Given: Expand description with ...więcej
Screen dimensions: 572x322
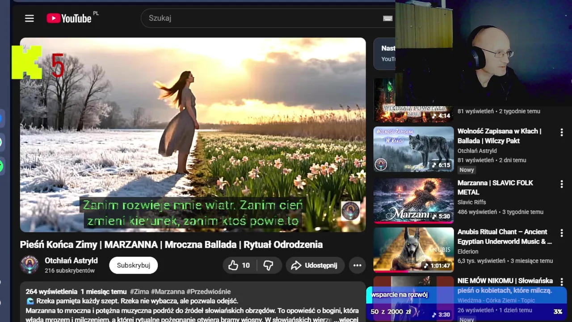Looking at the screenshot, I should point(346,319).
